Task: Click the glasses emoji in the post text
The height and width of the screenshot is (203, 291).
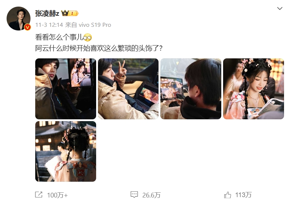Action: point(87,37)
